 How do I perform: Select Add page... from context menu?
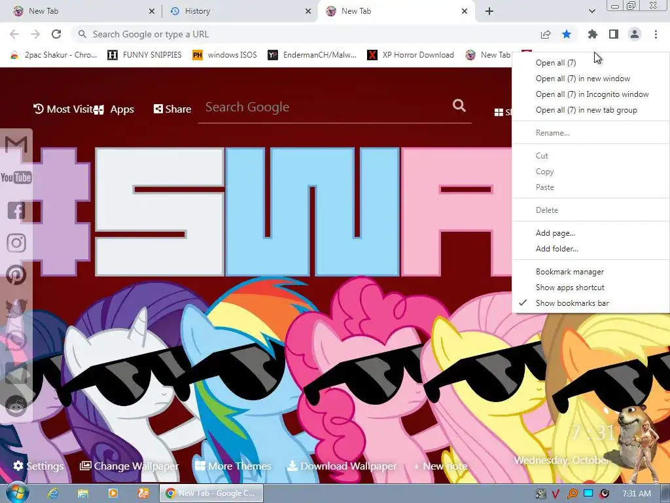(591, 233)
